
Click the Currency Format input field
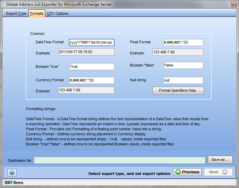pyautogui.click(x=92, y=80)
